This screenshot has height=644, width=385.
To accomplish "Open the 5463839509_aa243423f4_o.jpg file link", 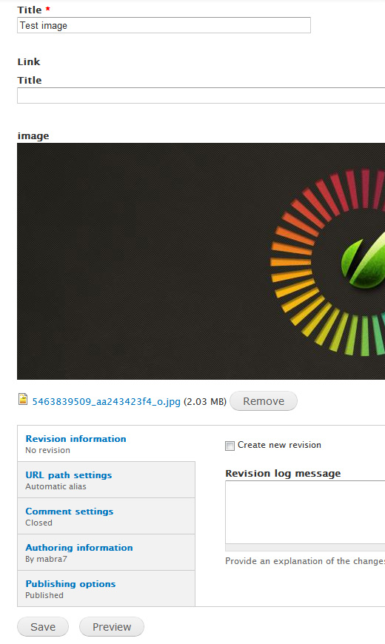I will [107, 402].
